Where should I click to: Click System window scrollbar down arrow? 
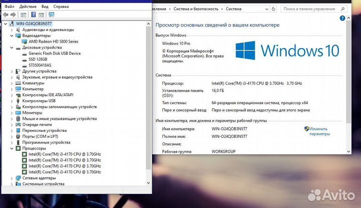[348, 151]
